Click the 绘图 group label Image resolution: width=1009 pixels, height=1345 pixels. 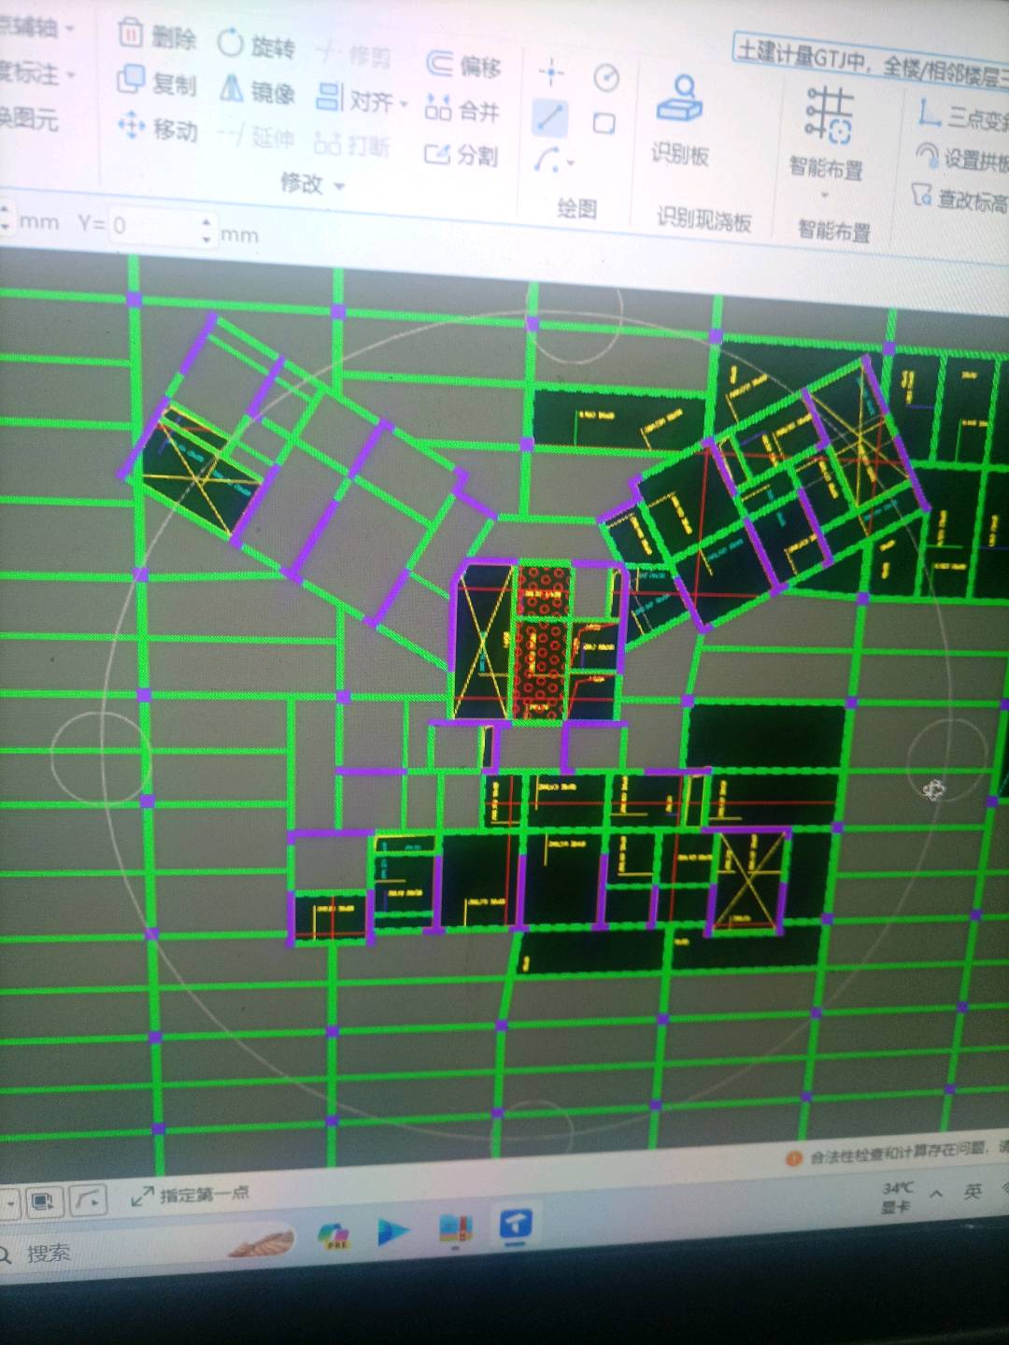576,208
